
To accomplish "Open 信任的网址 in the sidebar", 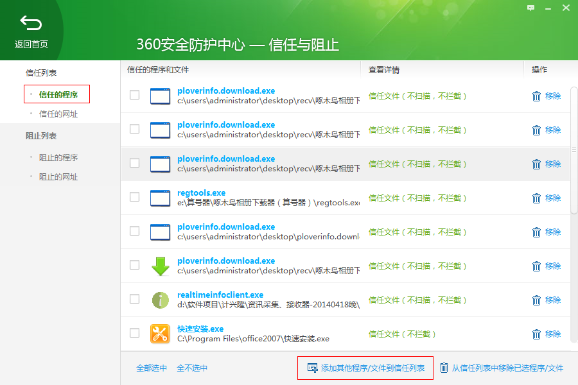I will click(x=58, y=114).
